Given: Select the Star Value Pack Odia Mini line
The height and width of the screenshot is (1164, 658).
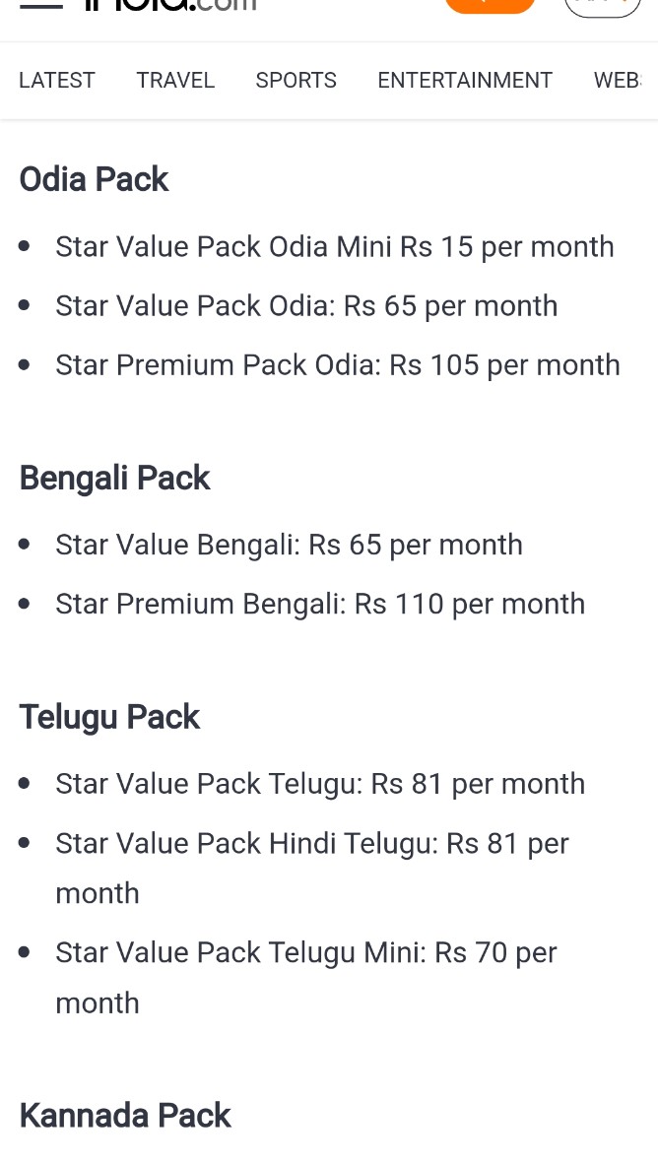Looking at the screenshot, I should coord(334,246).
